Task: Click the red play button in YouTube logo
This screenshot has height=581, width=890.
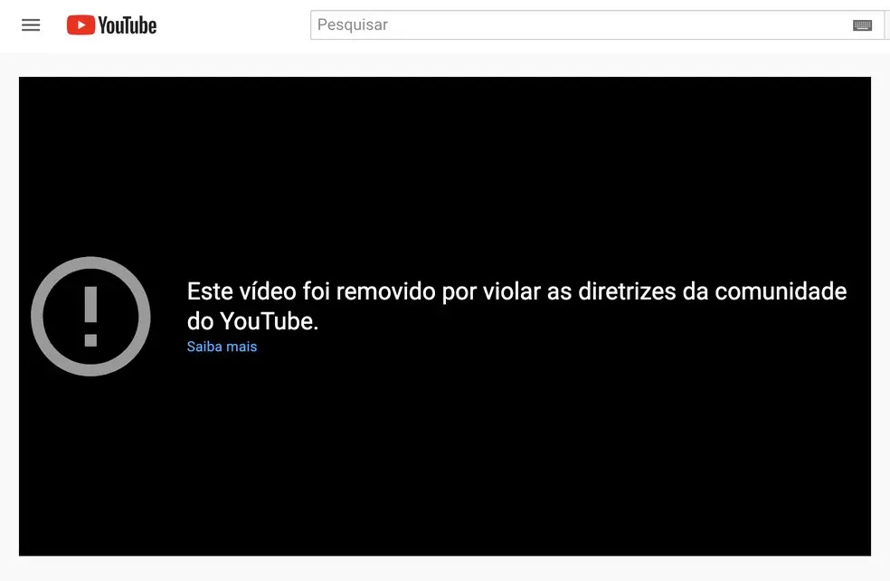Action: click(80, 24)
